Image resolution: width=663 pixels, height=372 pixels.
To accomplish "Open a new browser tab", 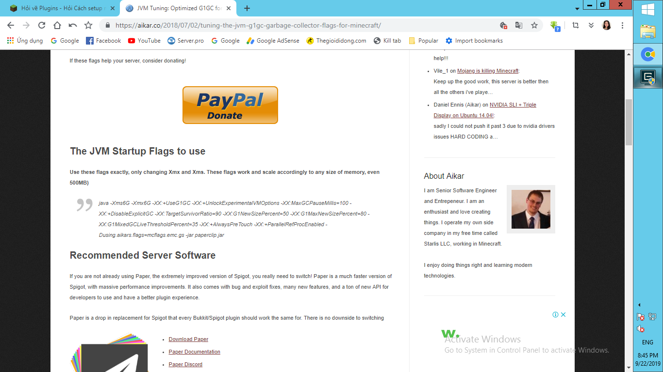I will 247,8.
